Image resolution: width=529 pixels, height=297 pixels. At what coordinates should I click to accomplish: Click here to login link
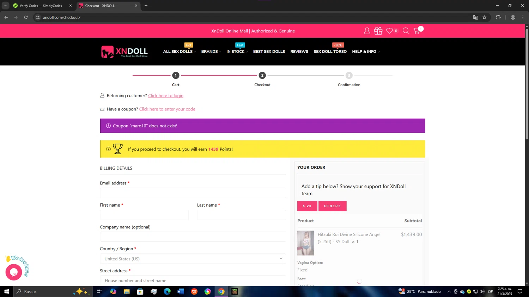[x=166, y=96]
